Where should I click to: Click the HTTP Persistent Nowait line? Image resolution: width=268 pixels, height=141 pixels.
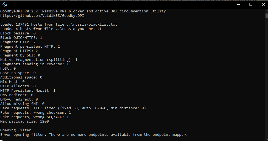click(x=28, y=91)
